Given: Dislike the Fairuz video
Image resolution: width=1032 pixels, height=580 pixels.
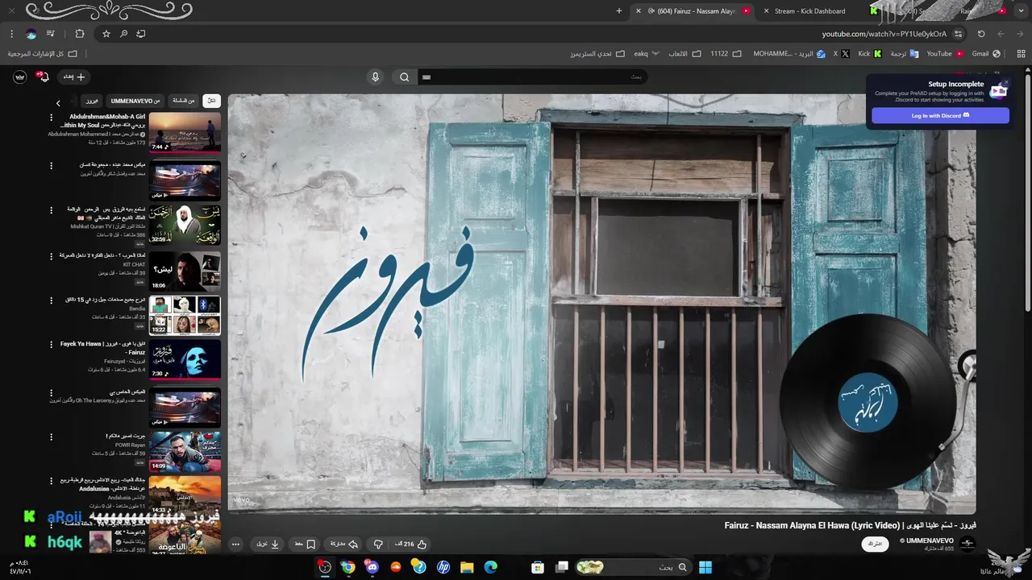Looking at the screenshot, I should point(378,545).
